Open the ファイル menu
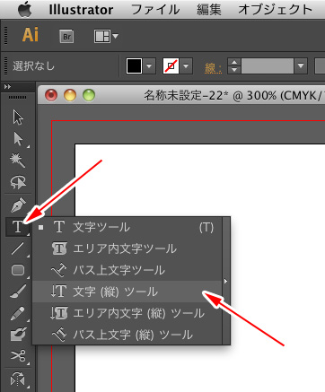325x392 pixels. pyautogui.click(x=155, y=10)
